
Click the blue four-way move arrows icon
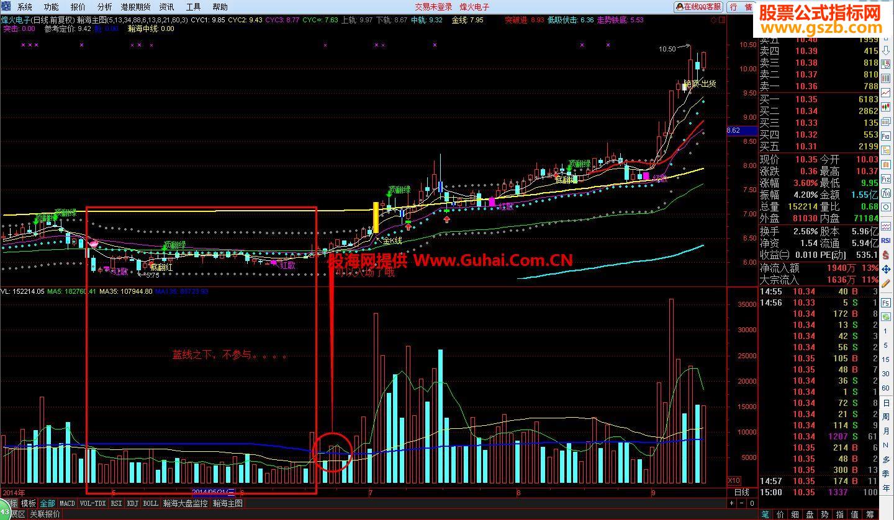coord(886,270)
